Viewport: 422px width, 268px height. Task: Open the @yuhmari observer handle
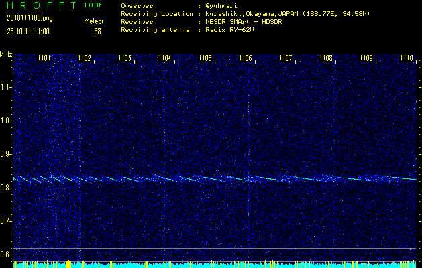click(223, 5)
